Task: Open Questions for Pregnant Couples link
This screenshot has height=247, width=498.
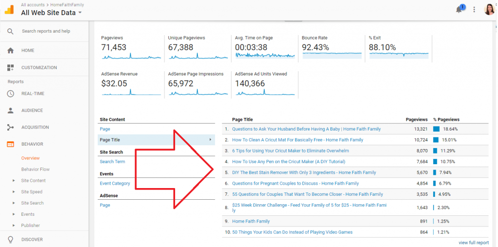Action: tap(295, 183)
